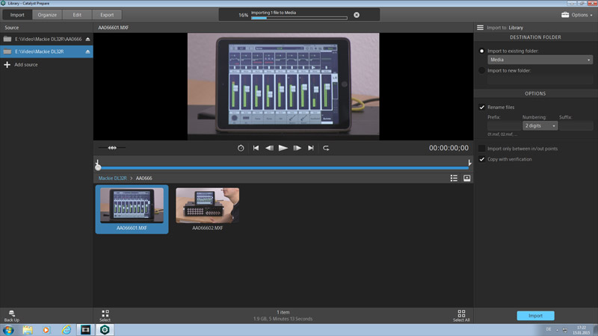Expand the Numbering digits dropdown

click(x=541, y=126)
